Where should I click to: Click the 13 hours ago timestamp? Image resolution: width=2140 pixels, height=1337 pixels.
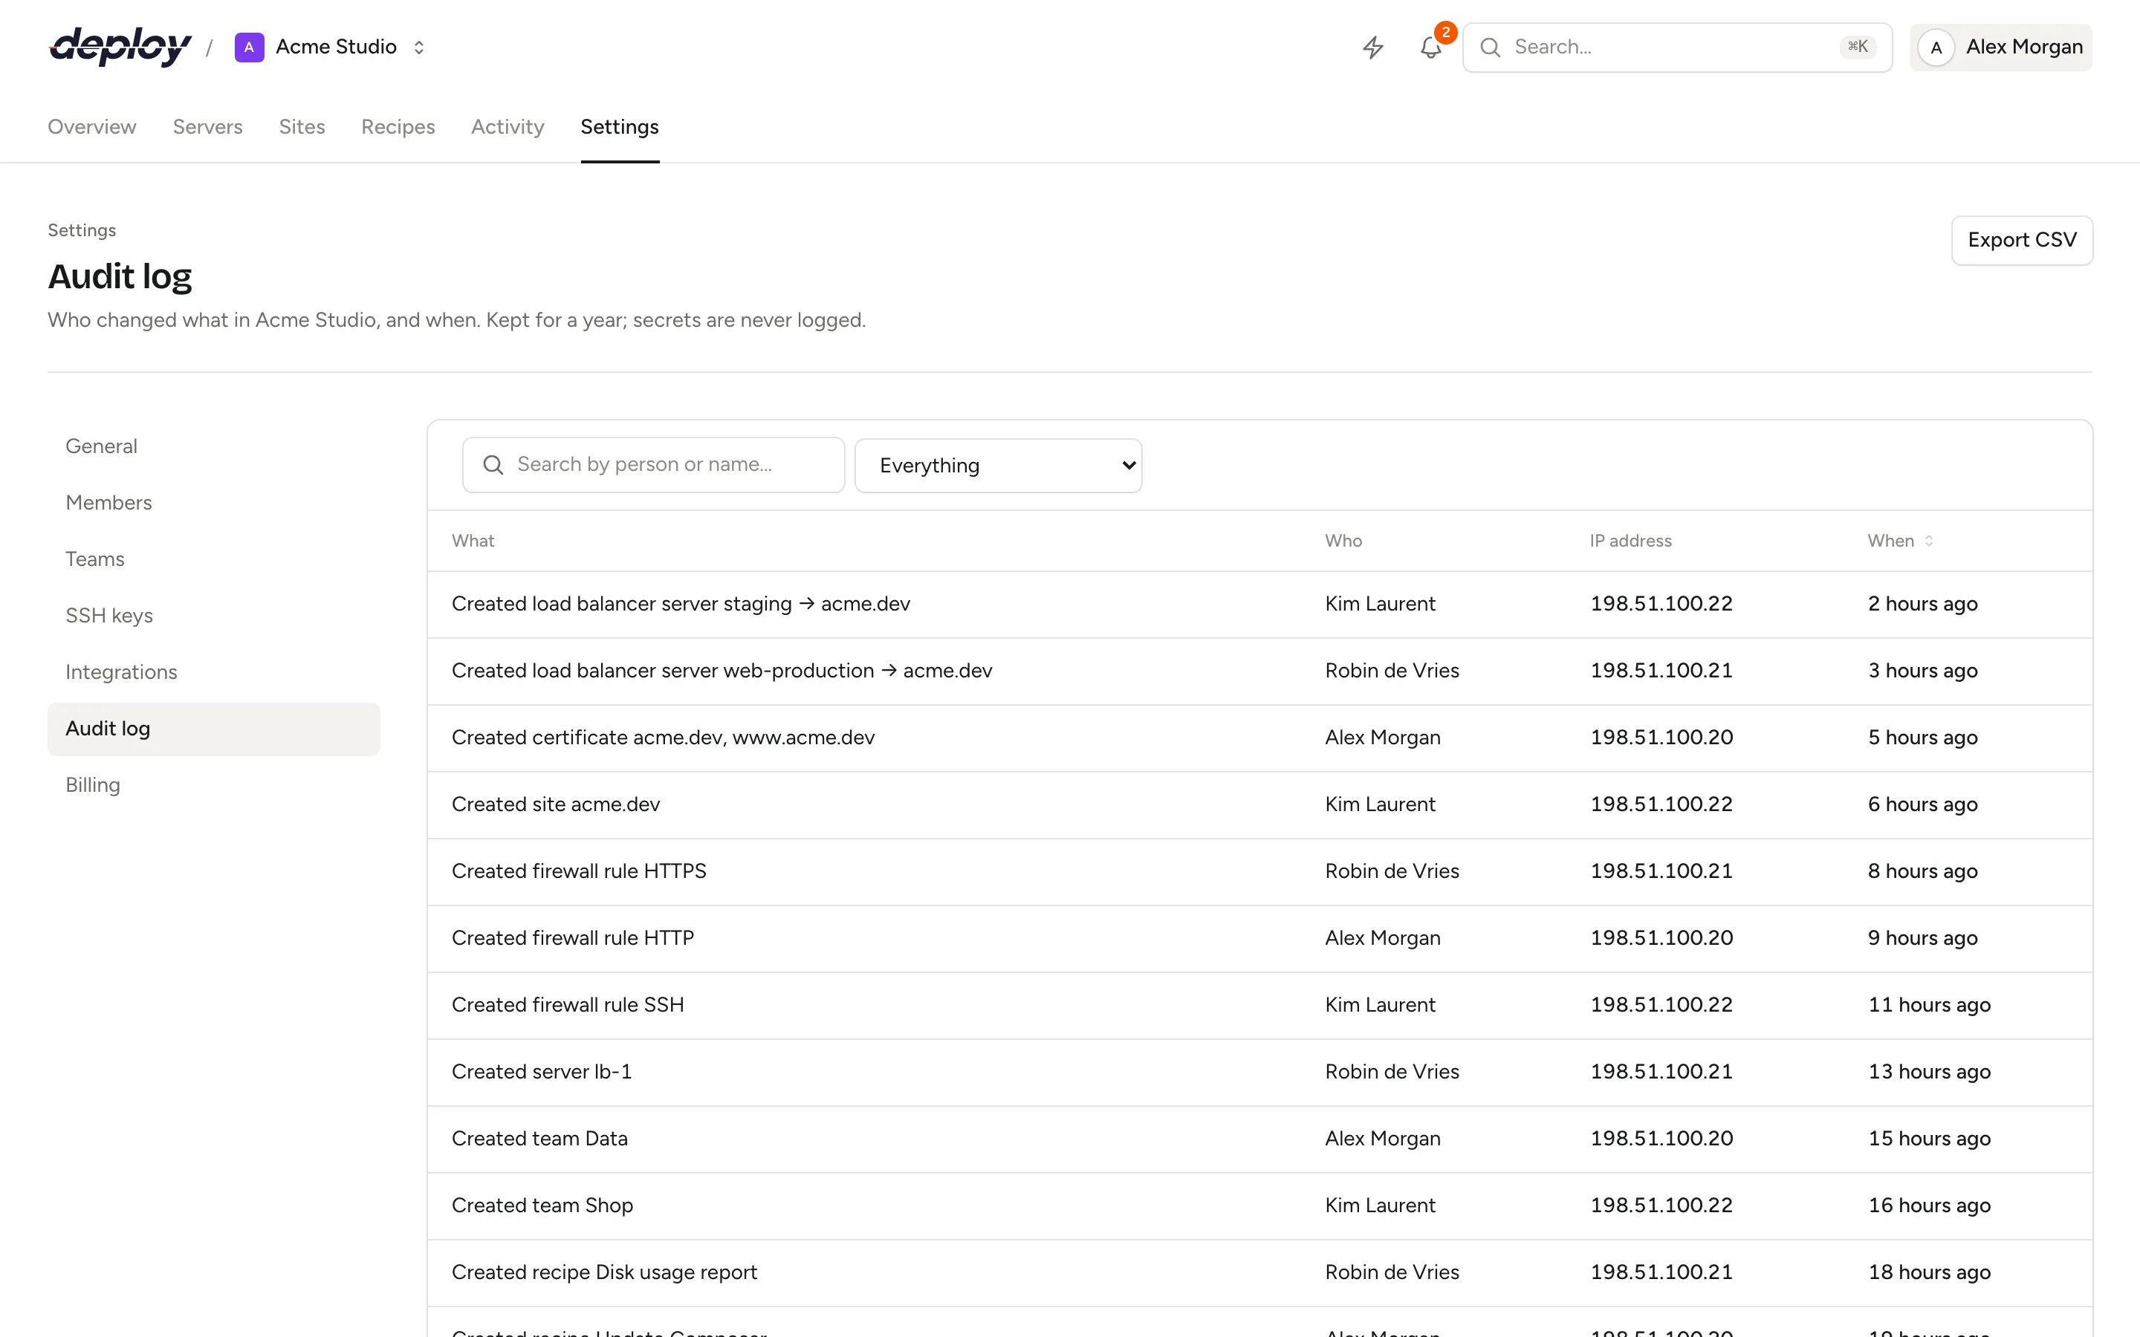coord(1929,1072)
